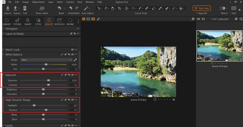The width and height of the screenshot is (243, 127).
Task: Open the White Balance Mode dropdown
Action: click(x=46, y=60)
